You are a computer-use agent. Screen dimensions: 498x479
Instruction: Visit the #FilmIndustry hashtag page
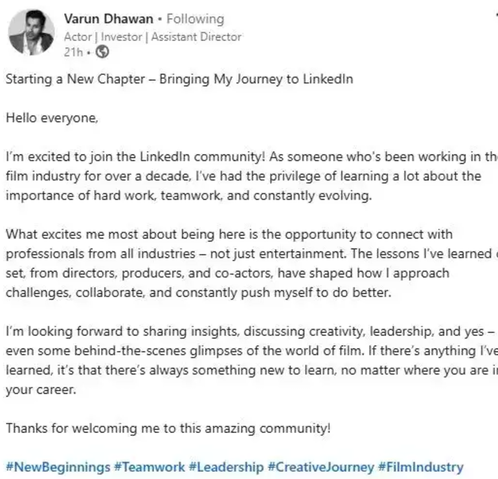421,467
